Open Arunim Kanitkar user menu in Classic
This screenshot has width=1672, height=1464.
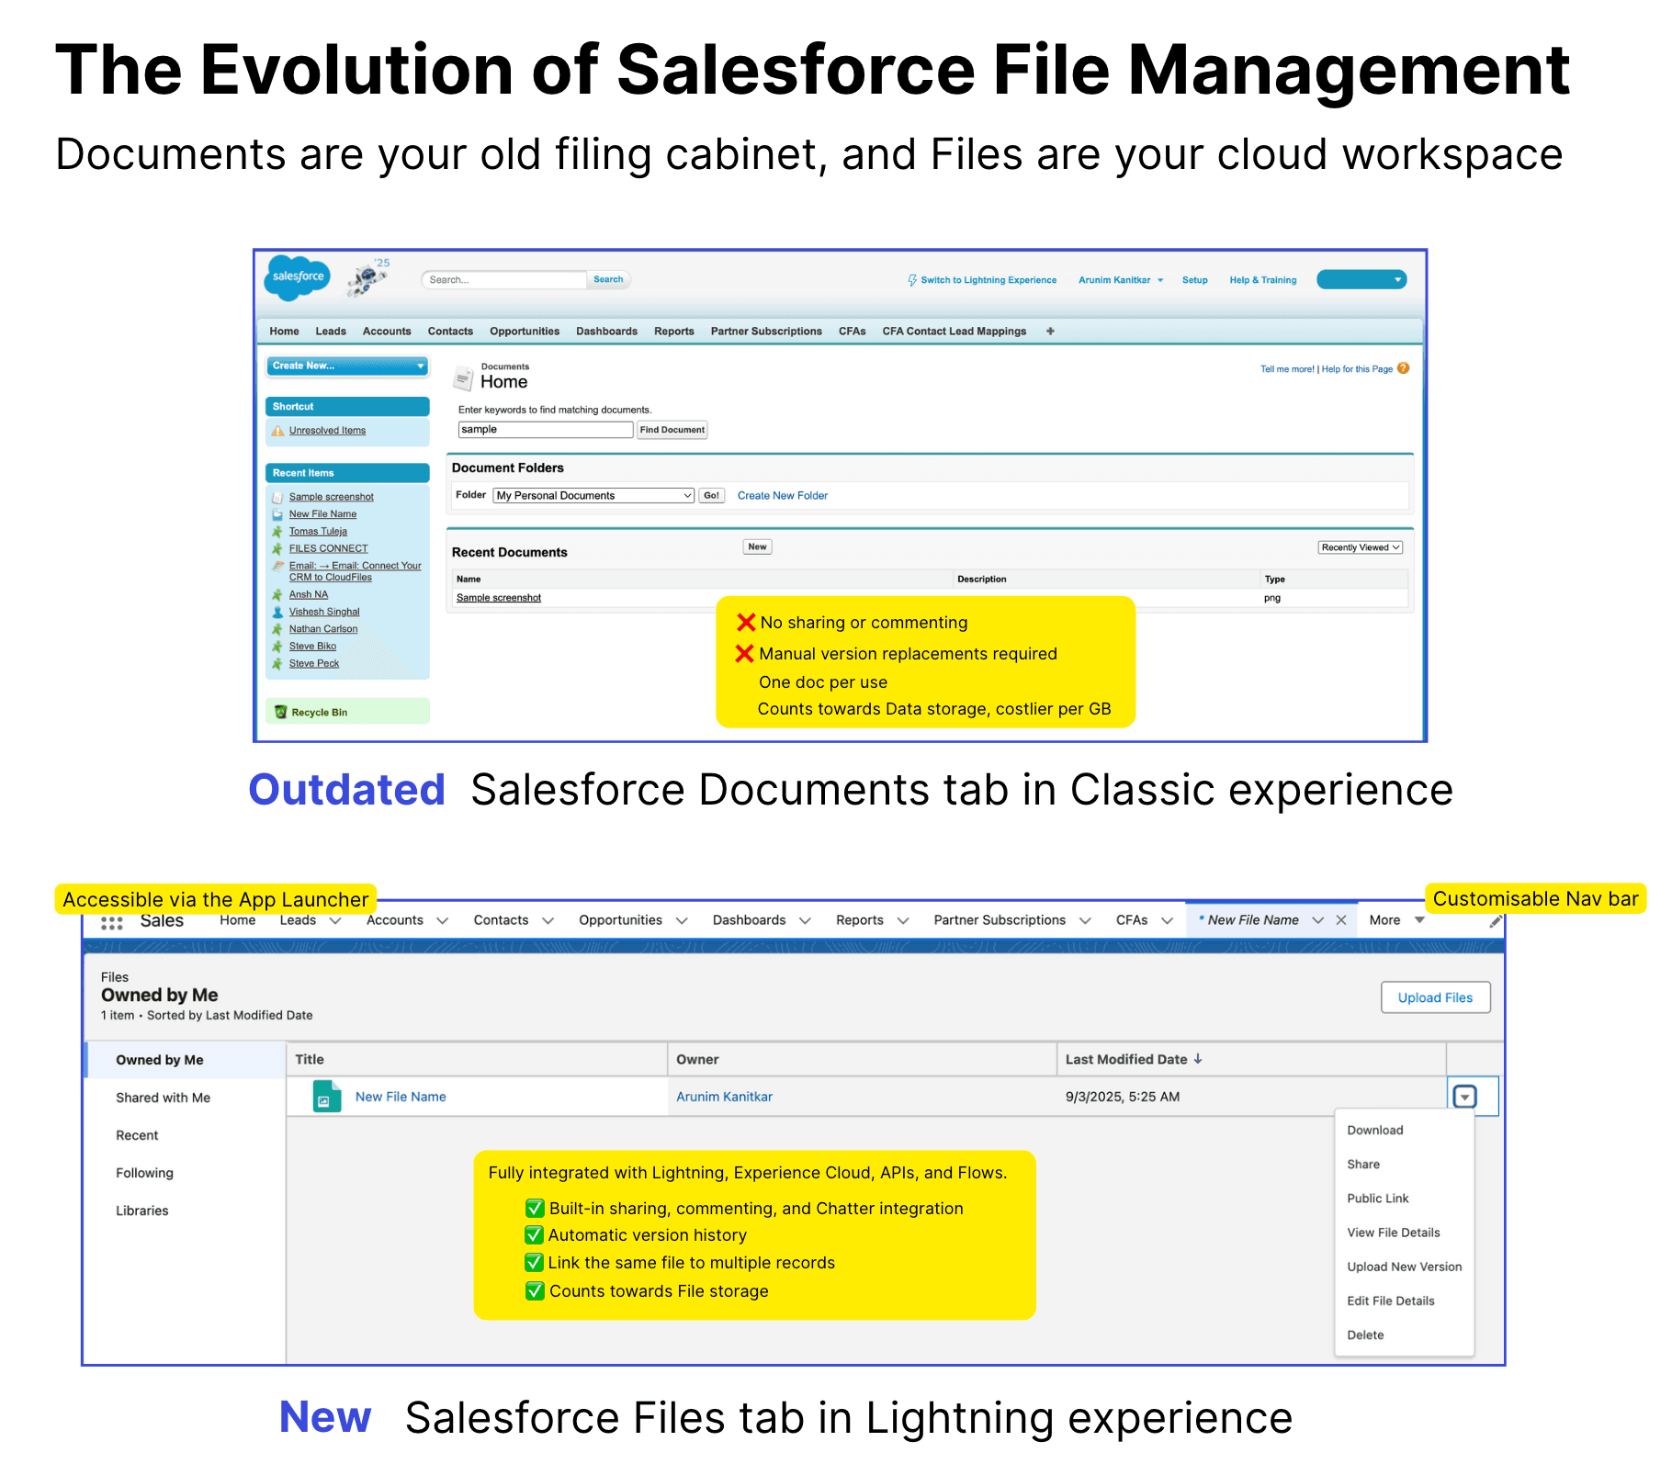1121,280
